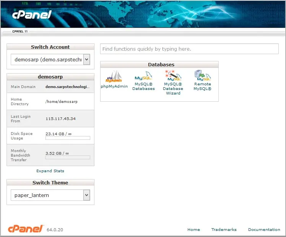Image resolution: width=286 pixels, height=237 pixels.
Task: Click the Disk Space Usage progress bar
Action: [x=68, y=138]
